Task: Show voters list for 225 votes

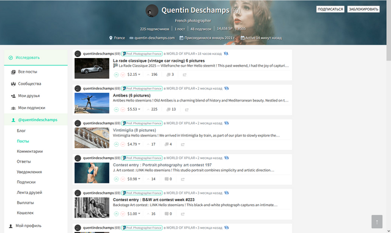Action: tap(152, 109)
